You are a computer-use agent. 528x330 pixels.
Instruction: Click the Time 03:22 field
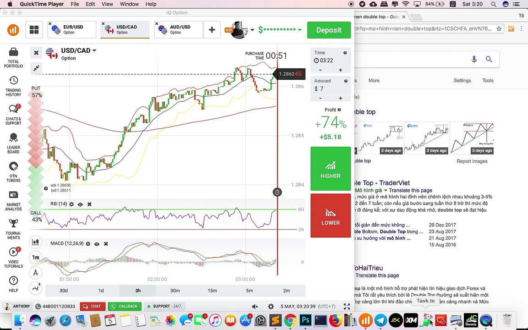coord(330,57)
